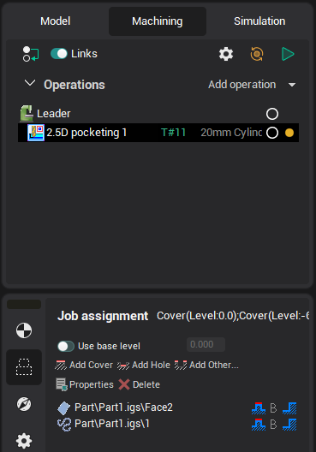
Task: Toggle 2.5D pocketing 1 status circle
Action: 272,133
